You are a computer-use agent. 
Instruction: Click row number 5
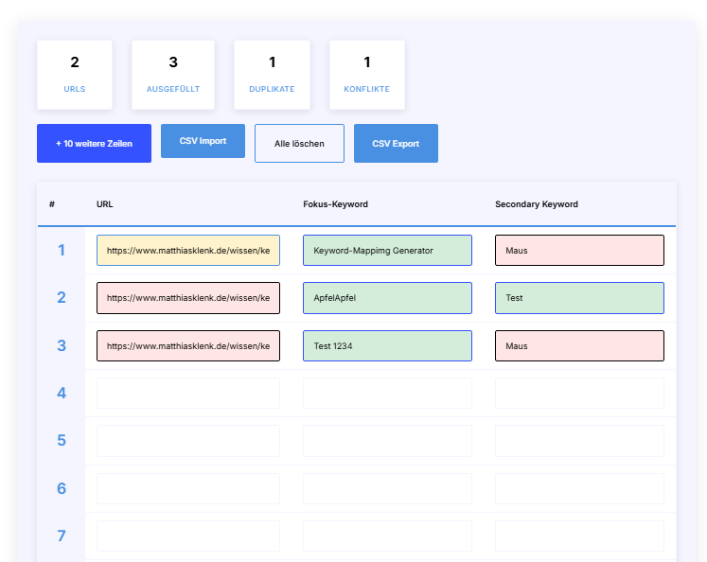[62, 440]
